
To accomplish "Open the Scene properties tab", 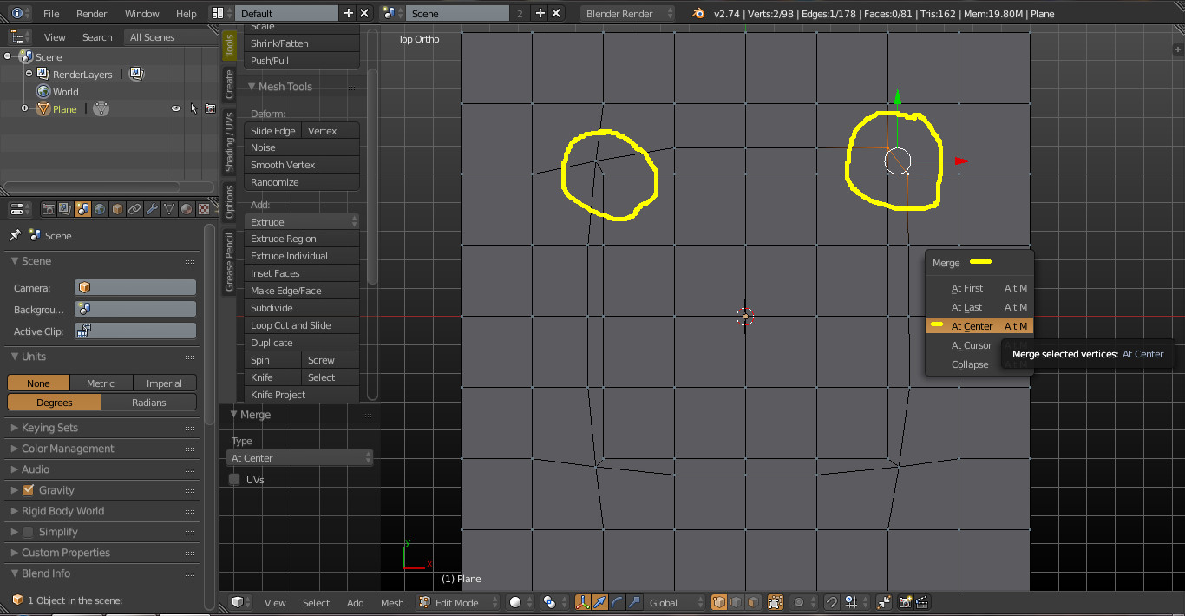I will (x=82, y=209).
